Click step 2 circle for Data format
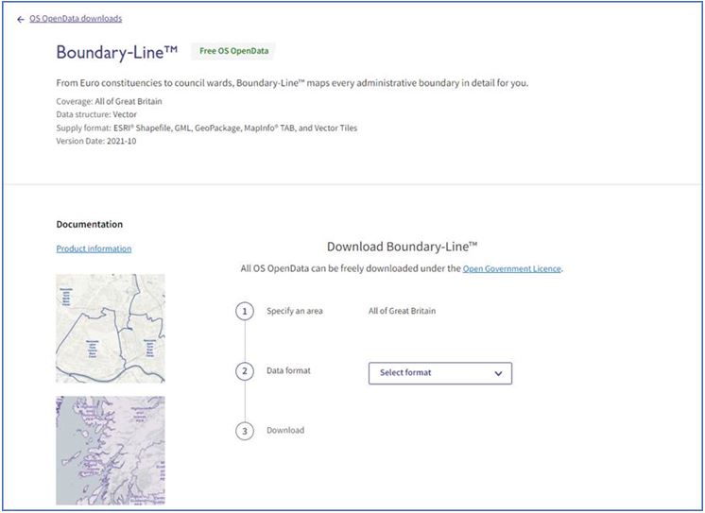 245,371
